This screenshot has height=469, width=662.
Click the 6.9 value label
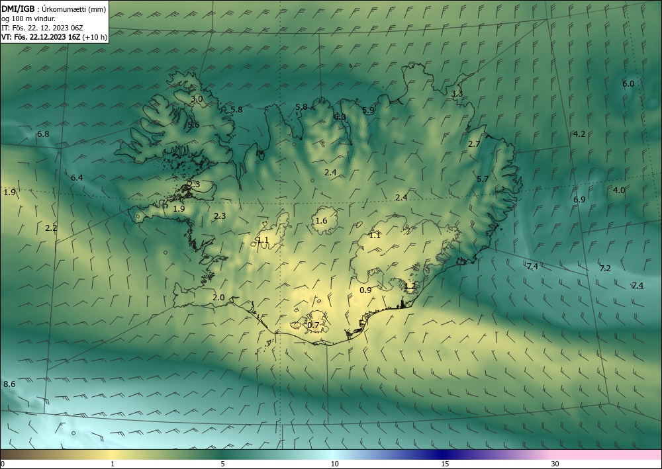579,199
